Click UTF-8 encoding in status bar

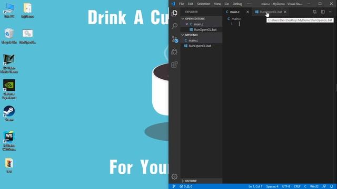coord(286,186)
